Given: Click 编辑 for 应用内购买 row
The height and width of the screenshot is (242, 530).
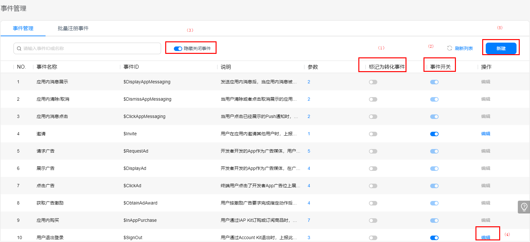Looking at the screenshot, I should (486, 220).
